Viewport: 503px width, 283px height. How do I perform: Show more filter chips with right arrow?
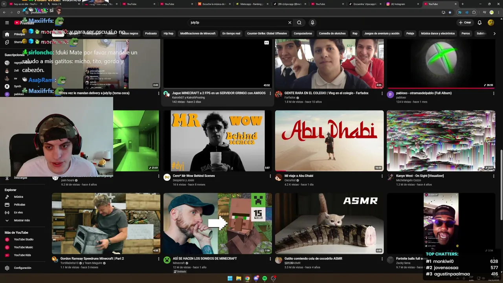click(x=494, y=33)
